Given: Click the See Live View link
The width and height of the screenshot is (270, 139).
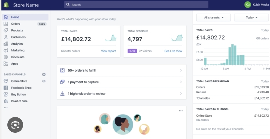Looking at the screenshot, I should point(173,51).
